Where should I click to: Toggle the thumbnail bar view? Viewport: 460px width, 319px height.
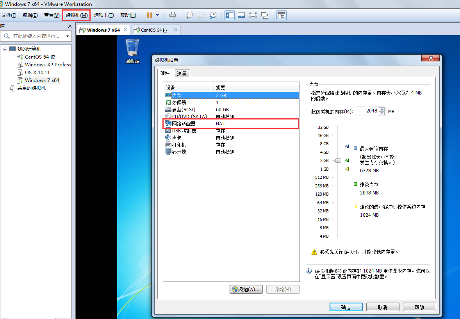point(241,15)
